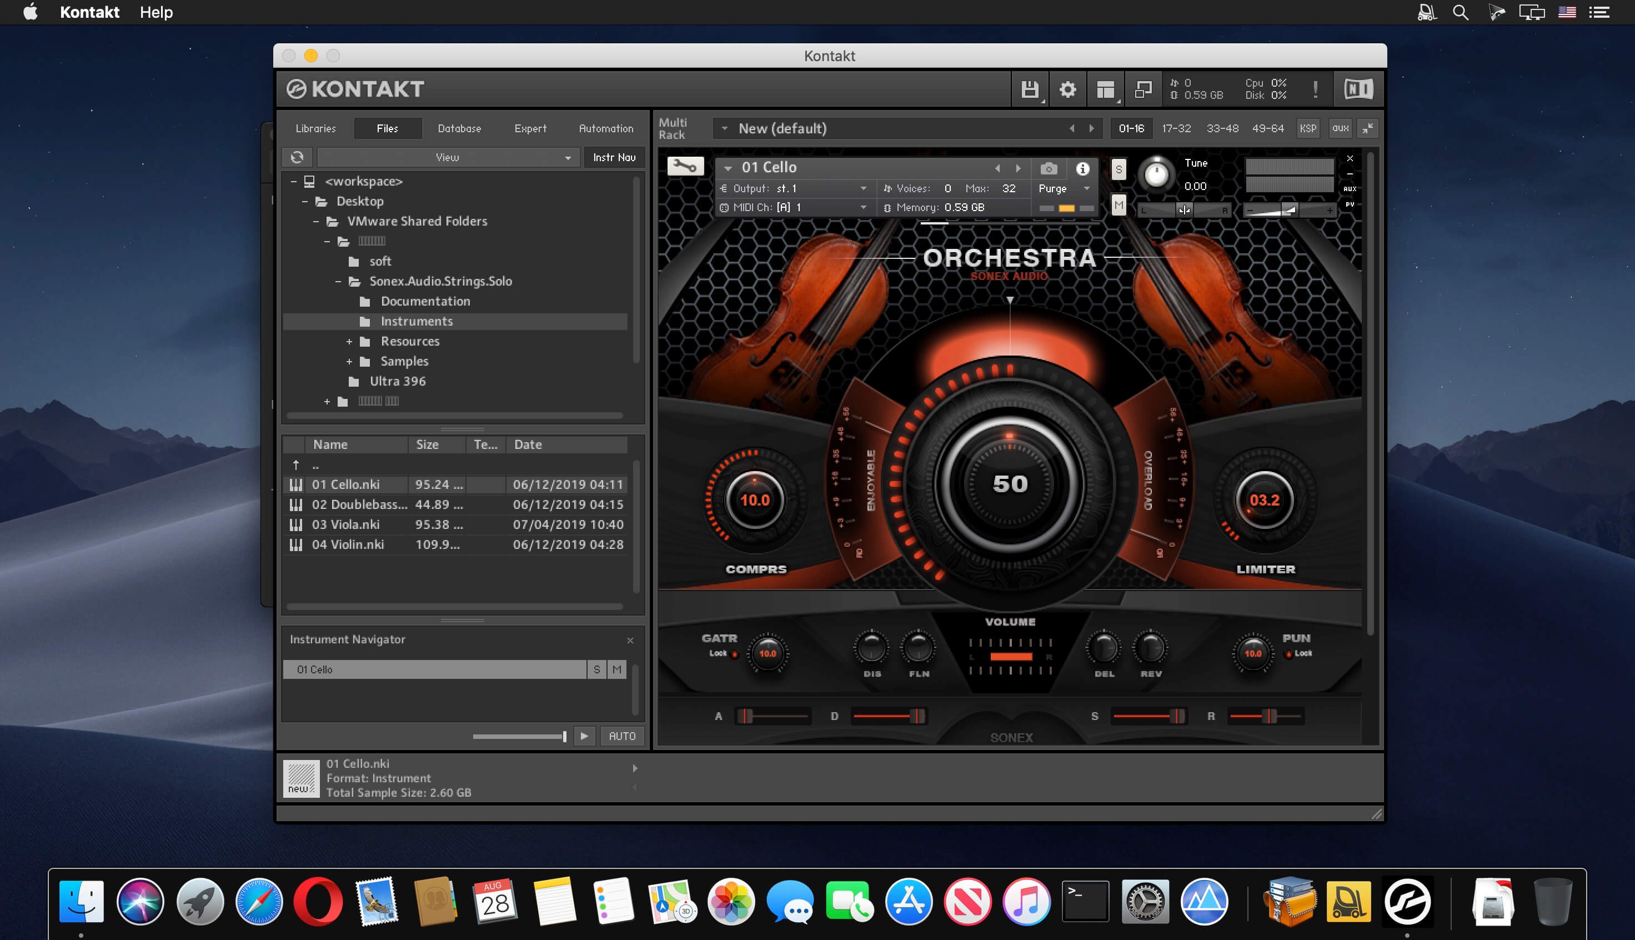Open the Kontakt save/load disk menu
The image size is (1635, 940).
pos(1029,89)
